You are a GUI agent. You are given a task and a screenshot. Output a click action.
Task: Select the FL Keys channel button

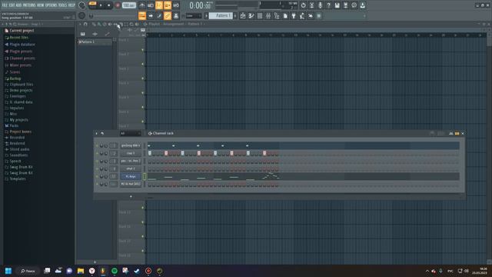[131, 176]
